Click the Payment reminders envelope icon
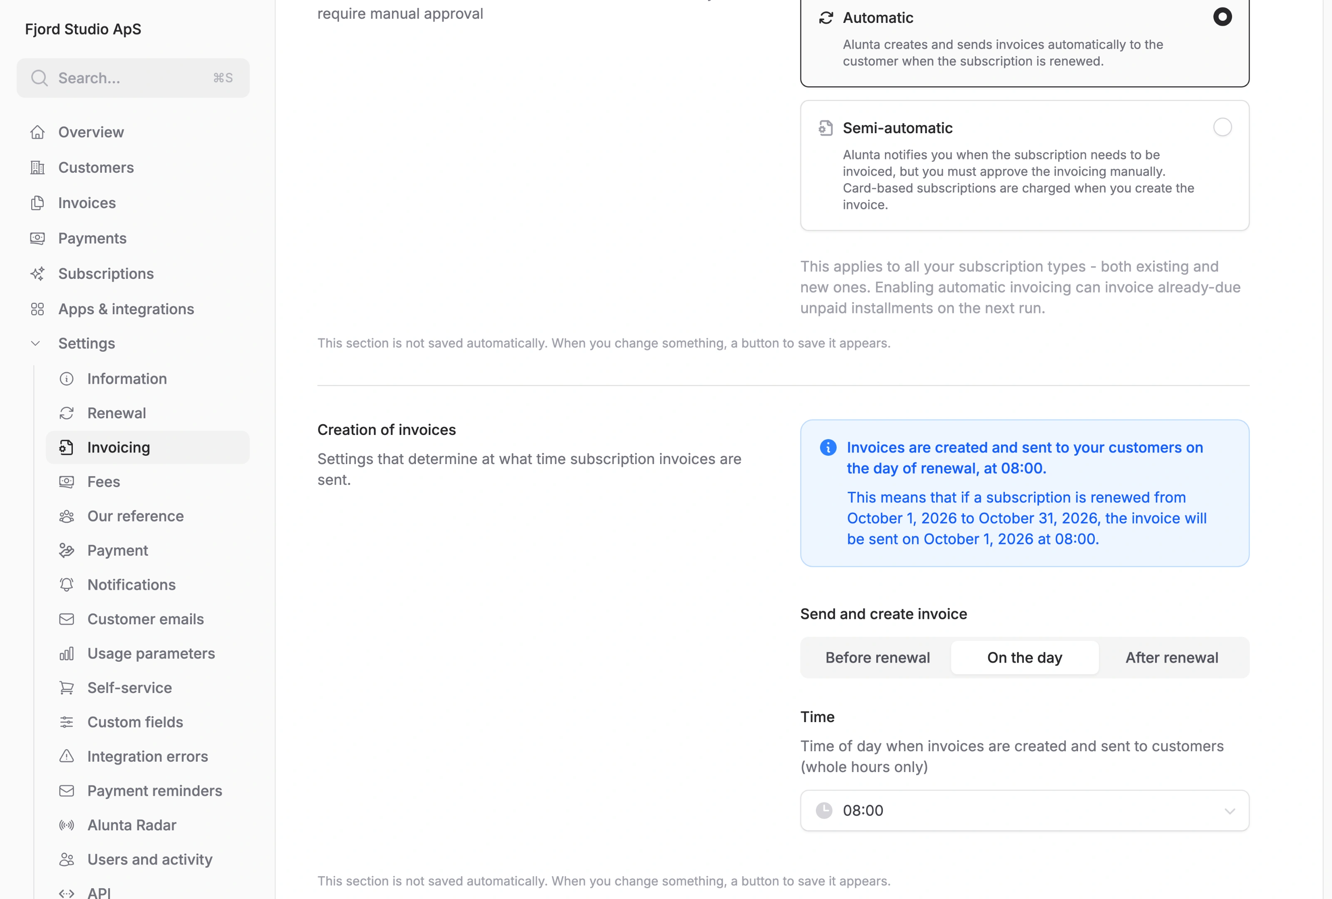Screen dimensions: 1332x899 click(x=67, y=791)
